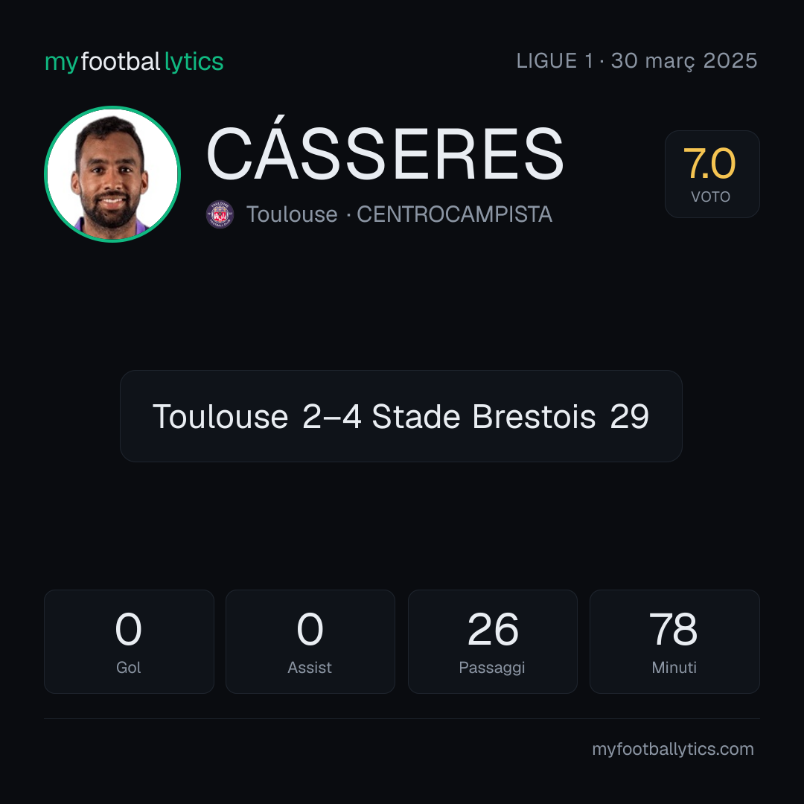
Task: Click the number 26 in Passaggi
Action: 493,629
